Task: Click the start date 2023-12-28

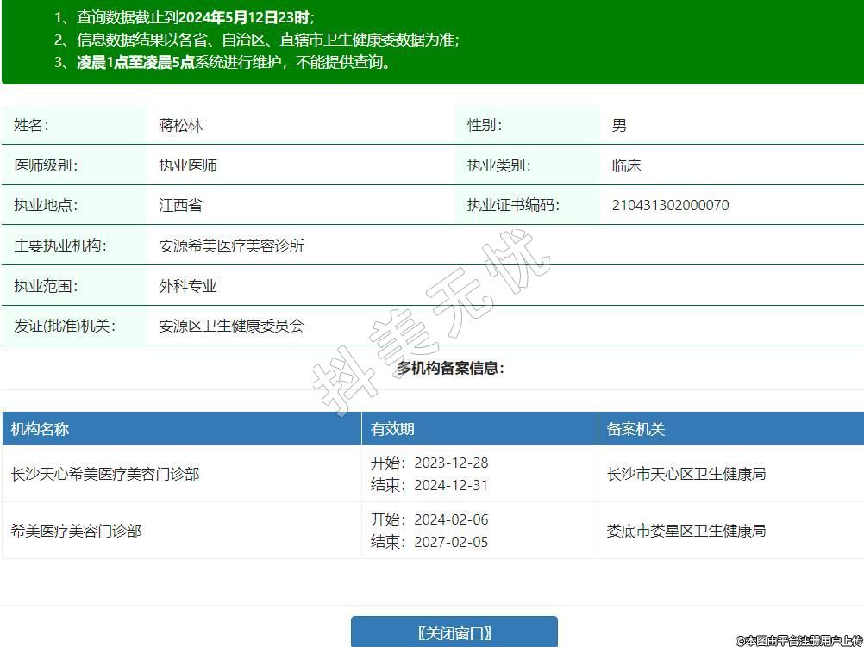Action: pyautogui.click(x=450, y=463)
